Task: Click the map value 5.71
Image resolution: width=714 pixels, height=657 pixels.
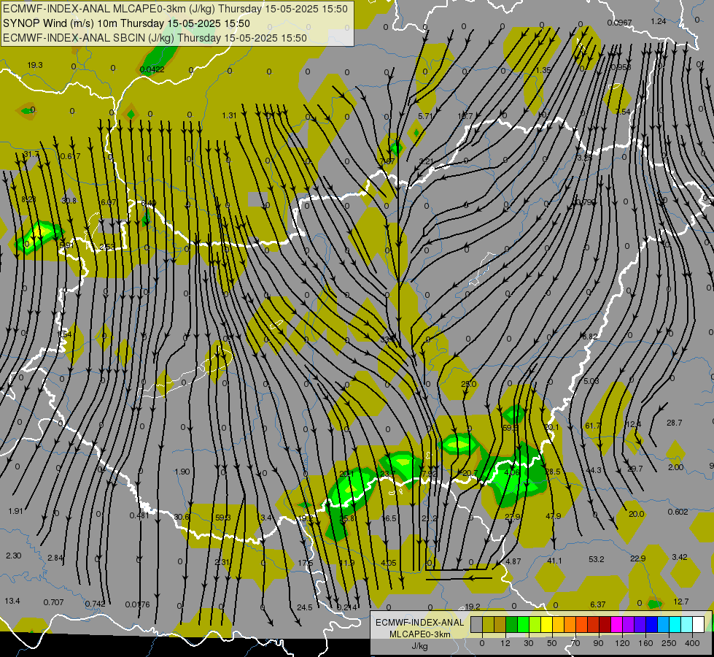Action: 425,116
